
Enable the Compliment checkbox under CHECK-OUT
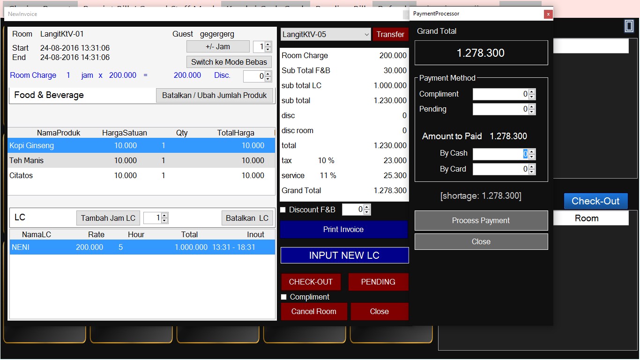pyautogui.click(x=283, y=297)
